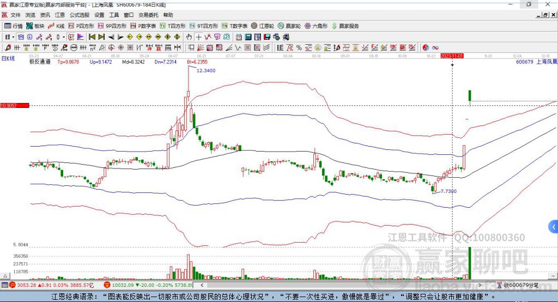The height and width of the screenshot is (302, 558).
Task: Click the infinity loop icon
Action: click(435, 48)
